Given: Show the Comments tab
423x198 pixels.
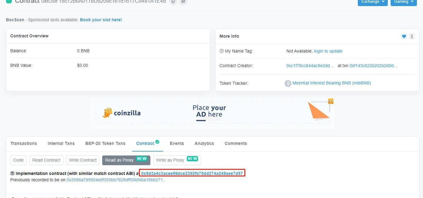Looking at the screenshot, I should 236,143.
